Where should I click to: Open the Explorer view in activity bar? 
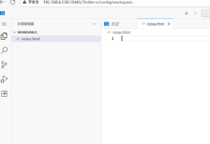tap(4, 36)
